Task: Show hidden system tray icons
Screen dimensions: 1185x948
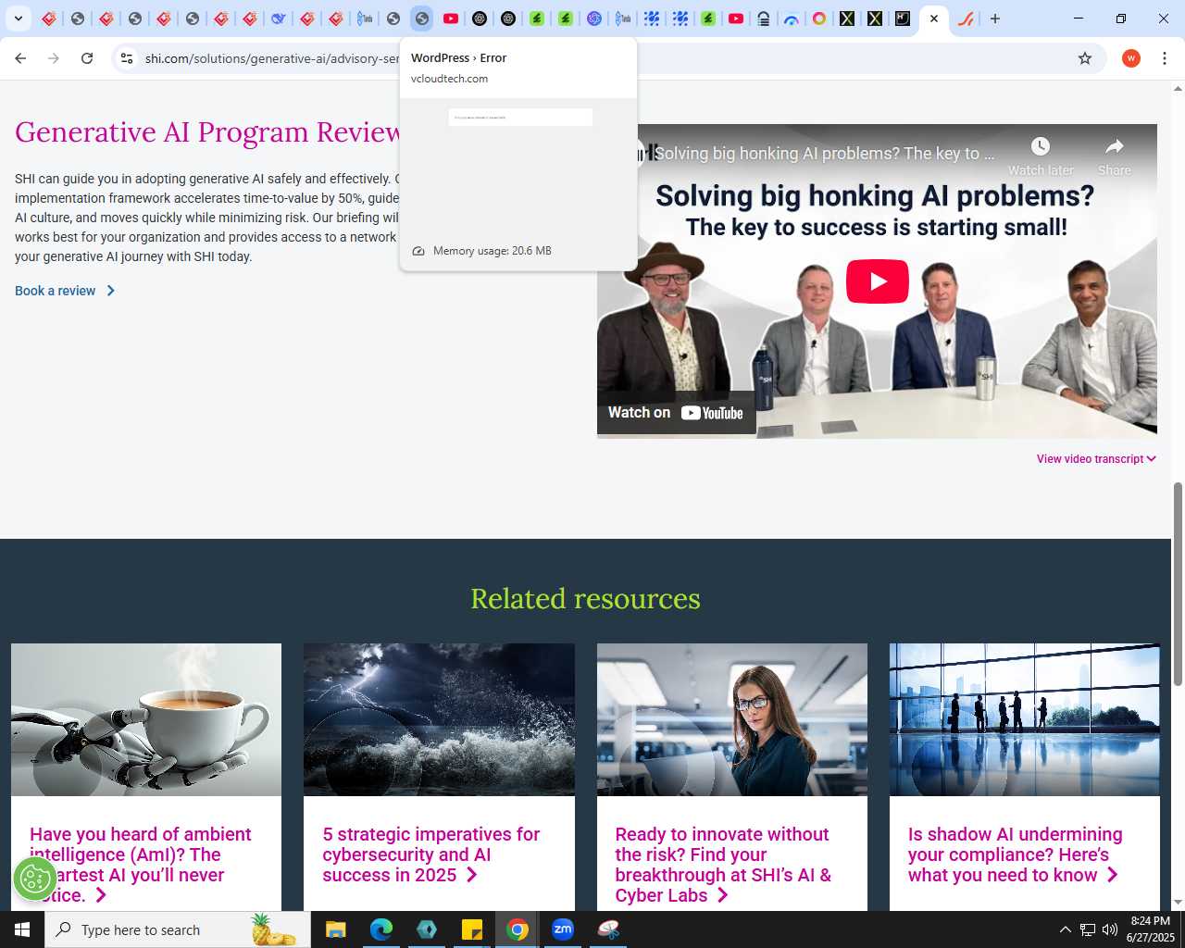Action: (1065, 929)
